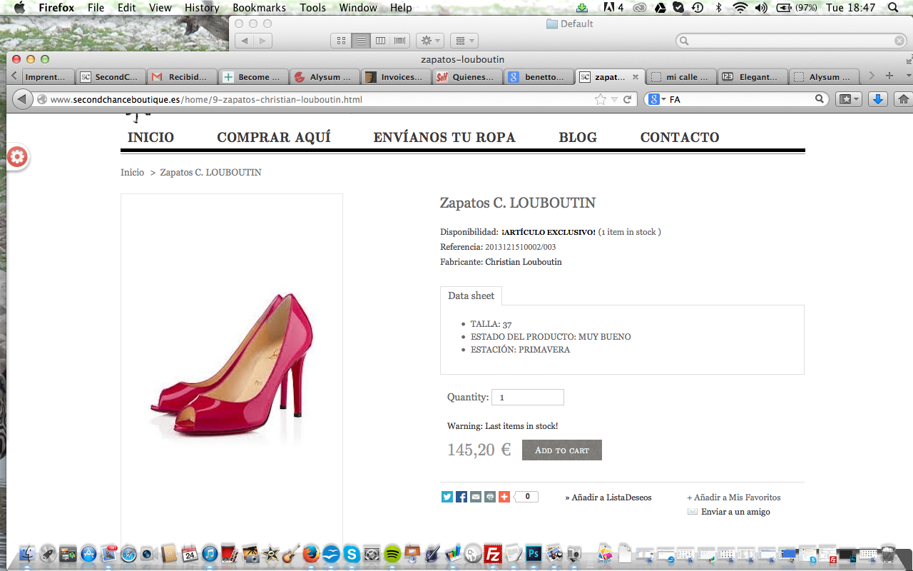Click the Firefox address bar URL
The image size is (913, 571).
point(206,100)
